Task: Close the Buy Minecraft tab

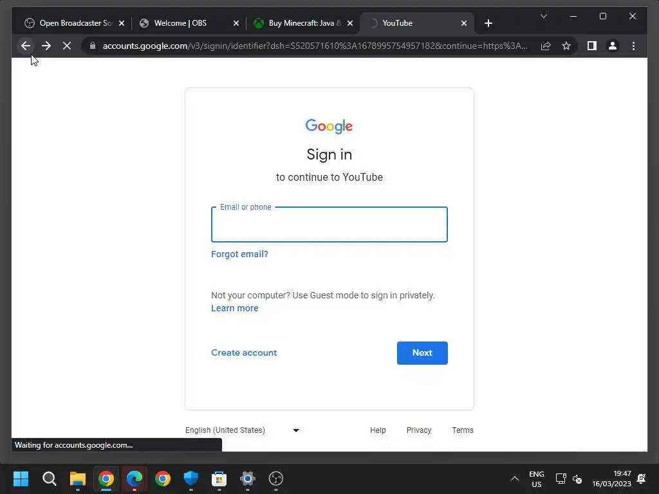Action: click(x=350, y=23)
